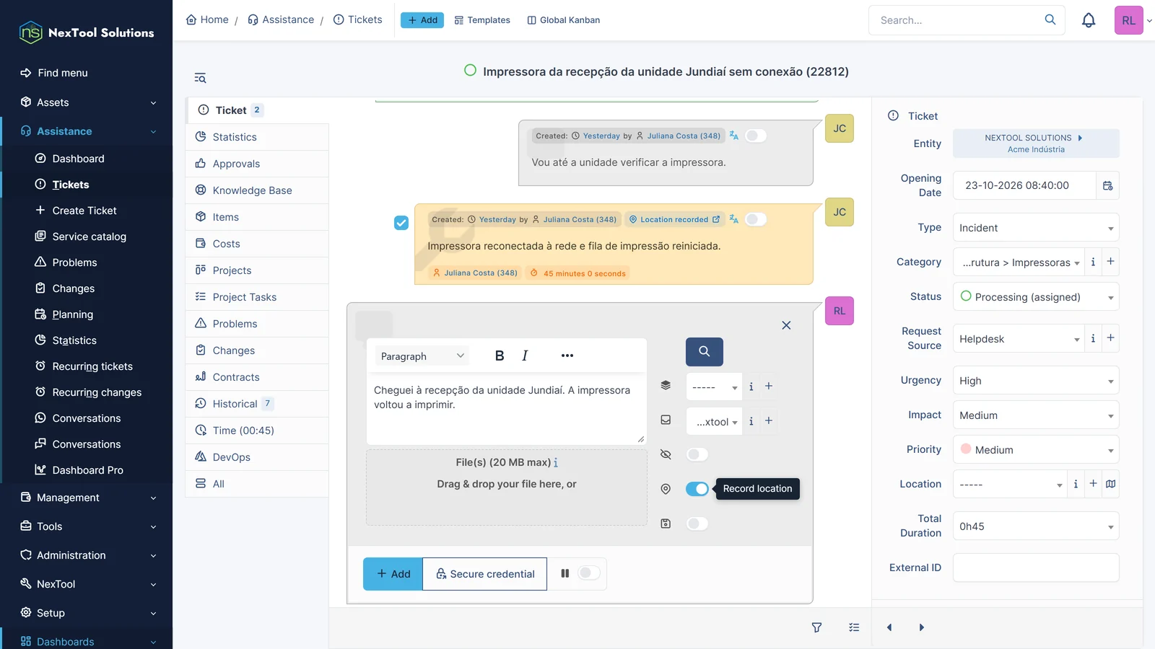Click the pause timer icon
Image resolution: width=1155 pixels, height=649 pixels.
tap(565, 573)
